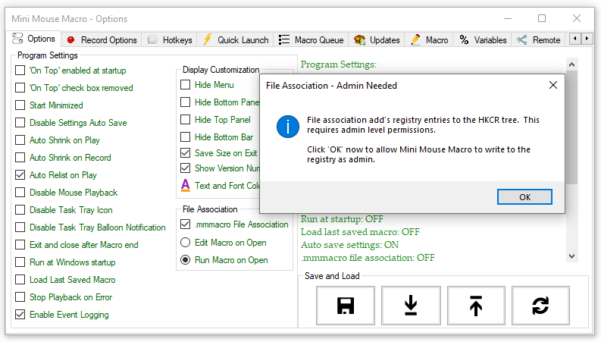Click the refresh arrows reset icon
This screenshot has width=601, height=342.
[540, 306]
